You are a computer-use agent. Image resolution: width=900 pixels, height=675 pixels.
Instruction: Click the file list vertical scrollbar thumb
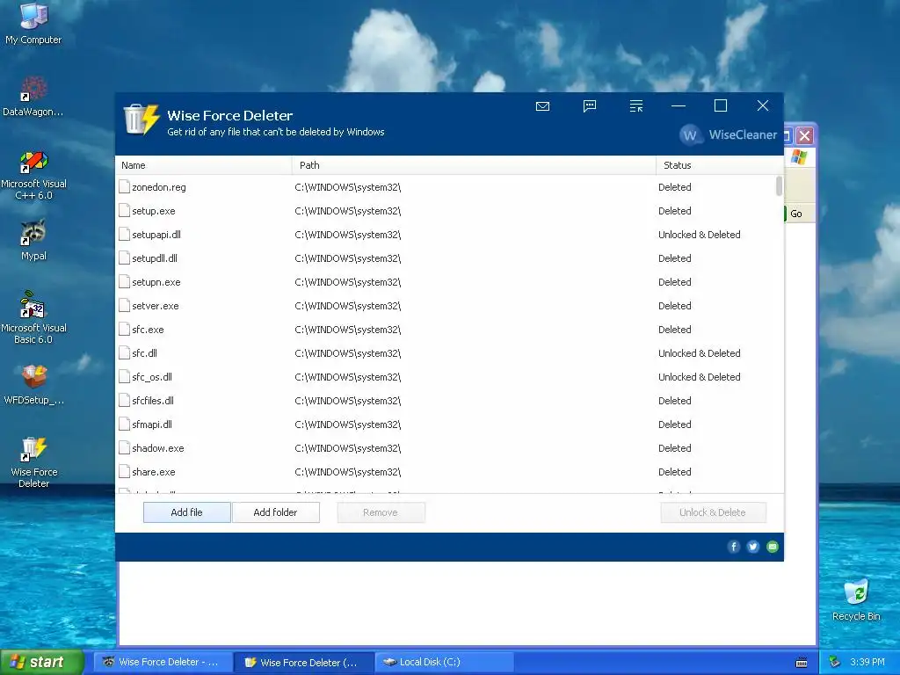[779, 186]
